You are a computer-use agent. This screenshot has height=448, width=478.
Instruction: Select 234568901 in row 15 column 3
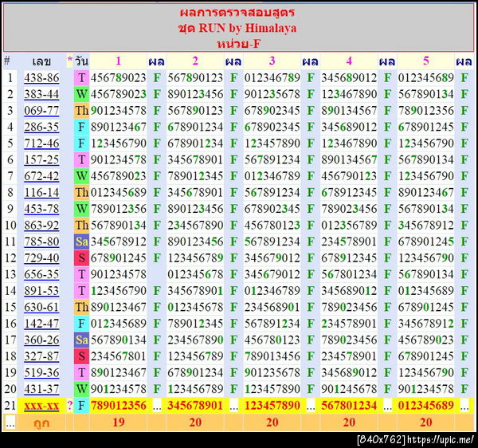click(272, 308)
